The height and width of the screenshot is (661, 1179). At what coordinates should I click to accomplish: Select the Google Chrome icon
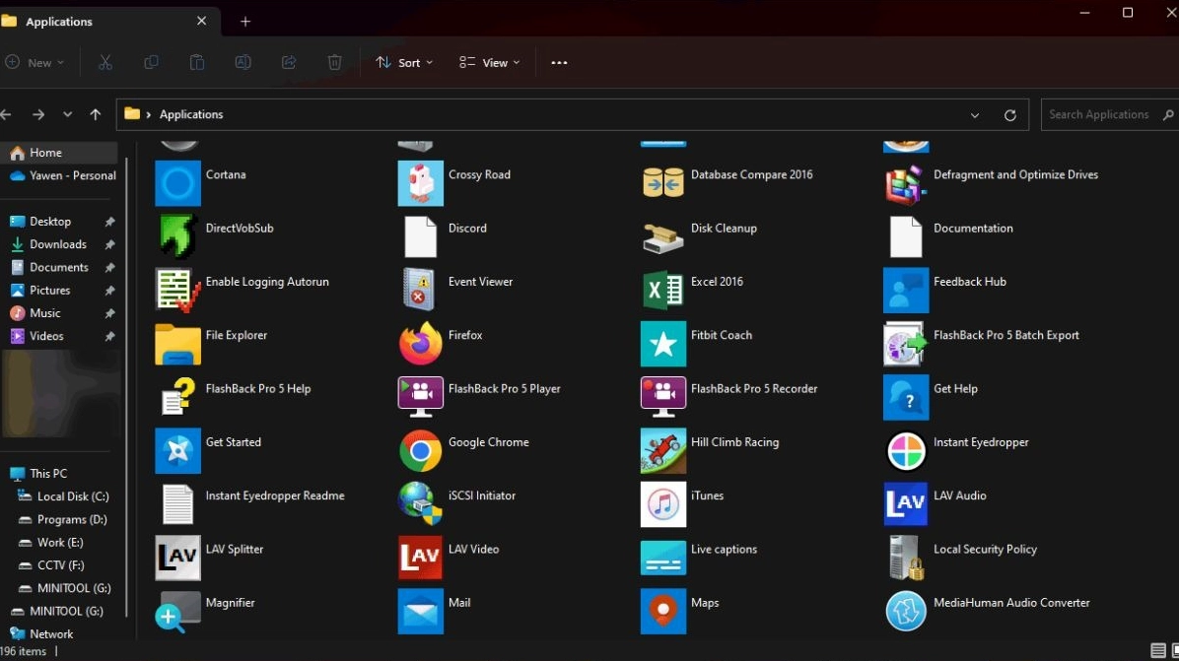point(421,451)
